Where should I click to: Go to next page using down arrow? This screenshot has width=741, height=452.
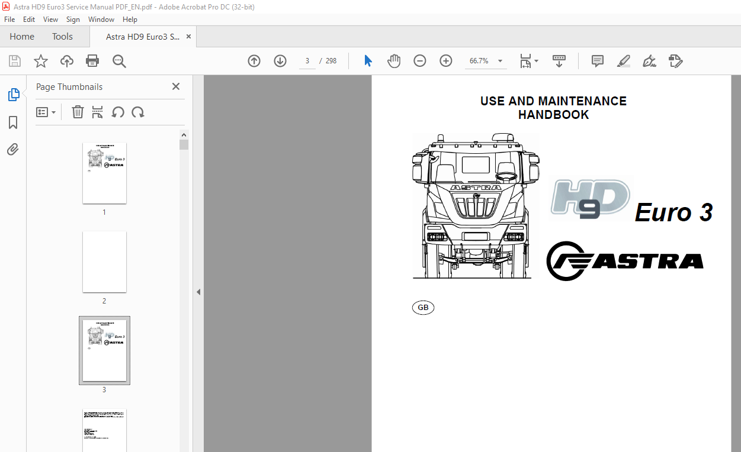280,61
